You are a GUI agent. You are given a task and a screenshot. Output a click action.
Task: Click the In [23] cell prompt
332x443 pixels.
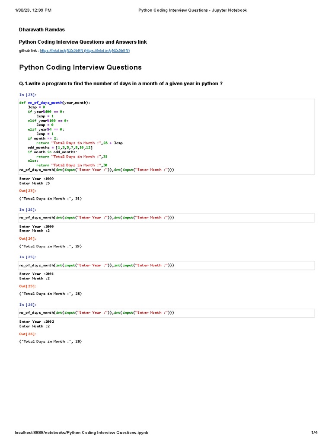pos(28,94)
